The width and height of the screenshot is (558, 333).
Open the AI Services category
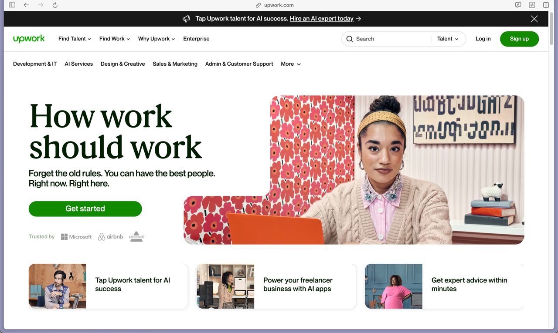click(x=78, y=64)
